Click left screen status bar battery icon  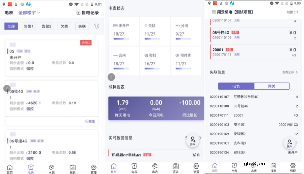pyautogui.click(x=92, y=4)
